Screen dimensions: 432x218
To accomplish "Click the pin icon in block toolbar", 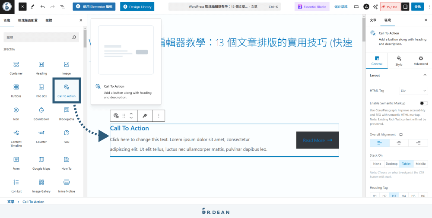I will click(x=145, y=116).
